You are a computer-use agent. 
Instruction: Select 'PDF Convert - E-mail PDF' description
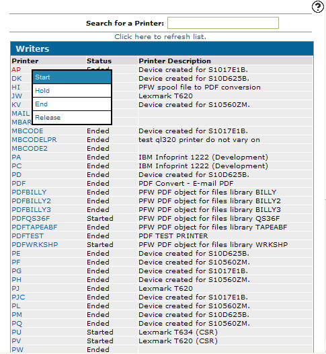pyautogui.click(x=186, y=184)
